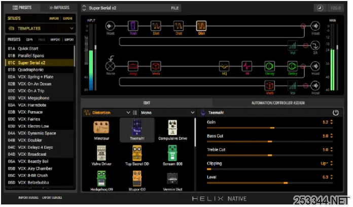353x207 pixels.
Task: Click the Level slider
Action: [270, 183]
